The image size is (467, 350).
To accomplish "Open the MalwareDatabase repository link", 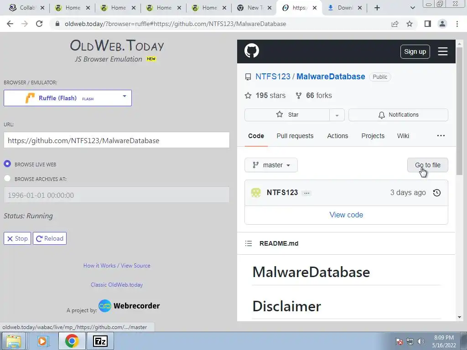I will (331, 77).
